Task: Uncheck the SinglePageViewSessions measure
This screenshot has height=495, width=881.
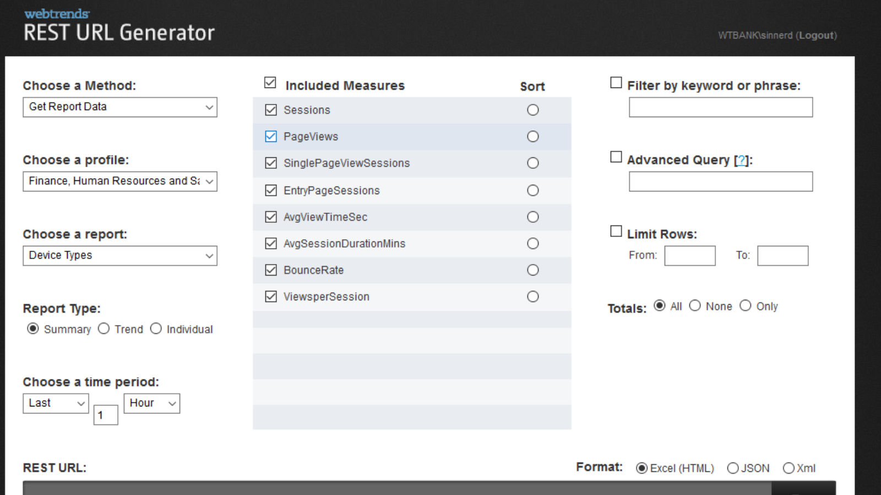Action: coord(271,163)
